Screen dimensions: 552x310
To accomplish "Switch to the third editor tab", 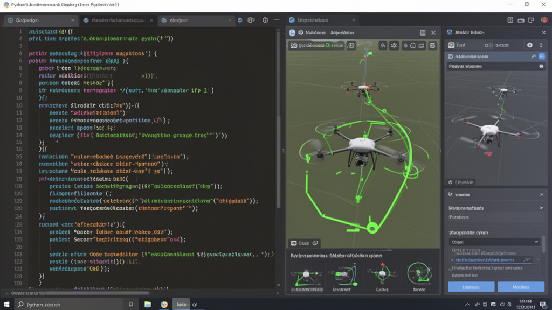I will [x=178, y=20].
